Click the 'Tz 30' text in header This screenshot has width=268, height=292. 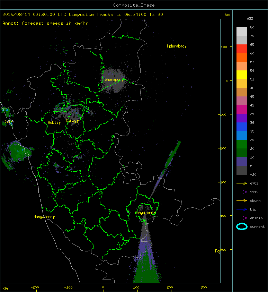[x=156, y=15]
